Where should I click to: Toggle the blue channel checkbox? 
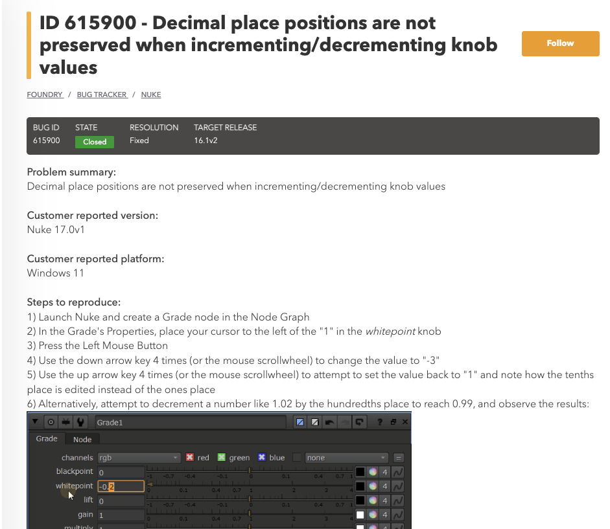point(262,457)
